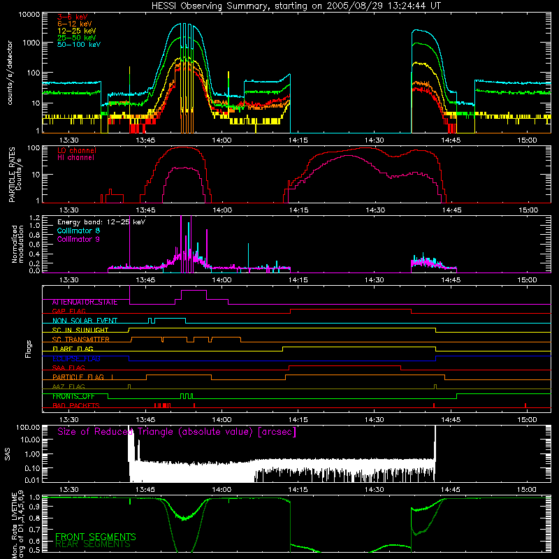Screen dimensions: 559x559
Task: Click the 100.00 tick on the SAS panel
Action: click(28, 428)
